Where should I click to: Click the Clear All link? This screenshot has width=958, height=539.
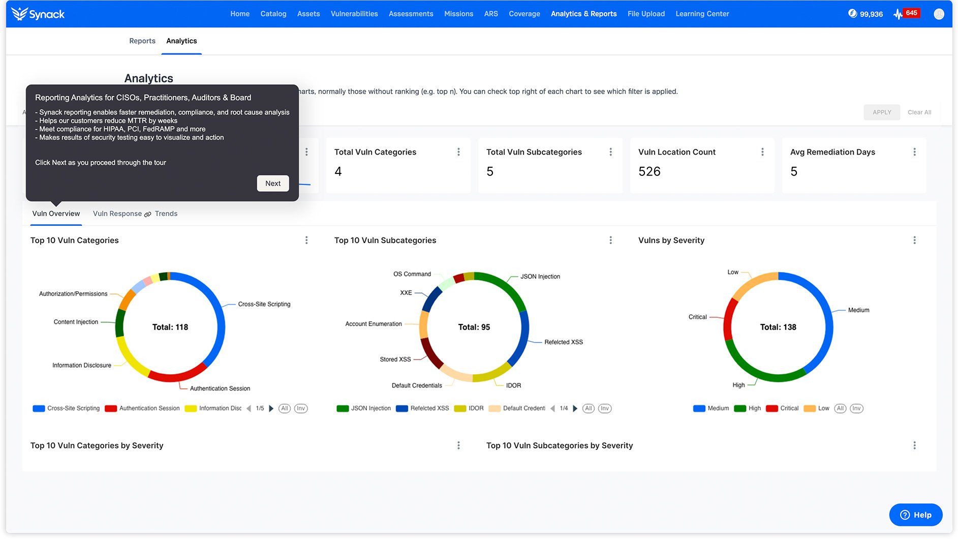pos(919,112)
